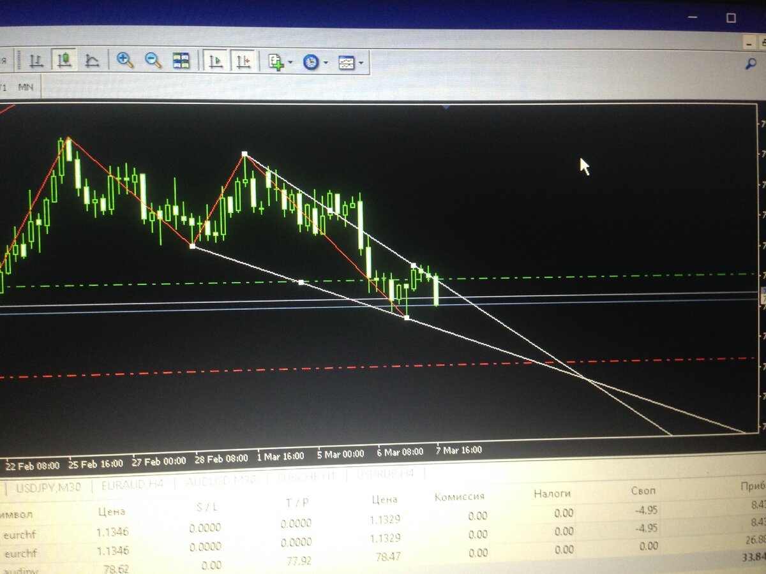Image resolution: width=766 pixels, height=574 pixels.
Task: Toggle chart auto scroll
Action: [x=216, y=61]
